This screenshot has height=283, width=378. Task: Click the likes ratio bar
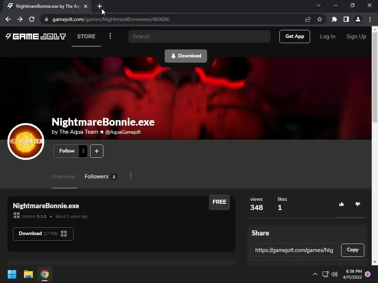tap(307, 217)
